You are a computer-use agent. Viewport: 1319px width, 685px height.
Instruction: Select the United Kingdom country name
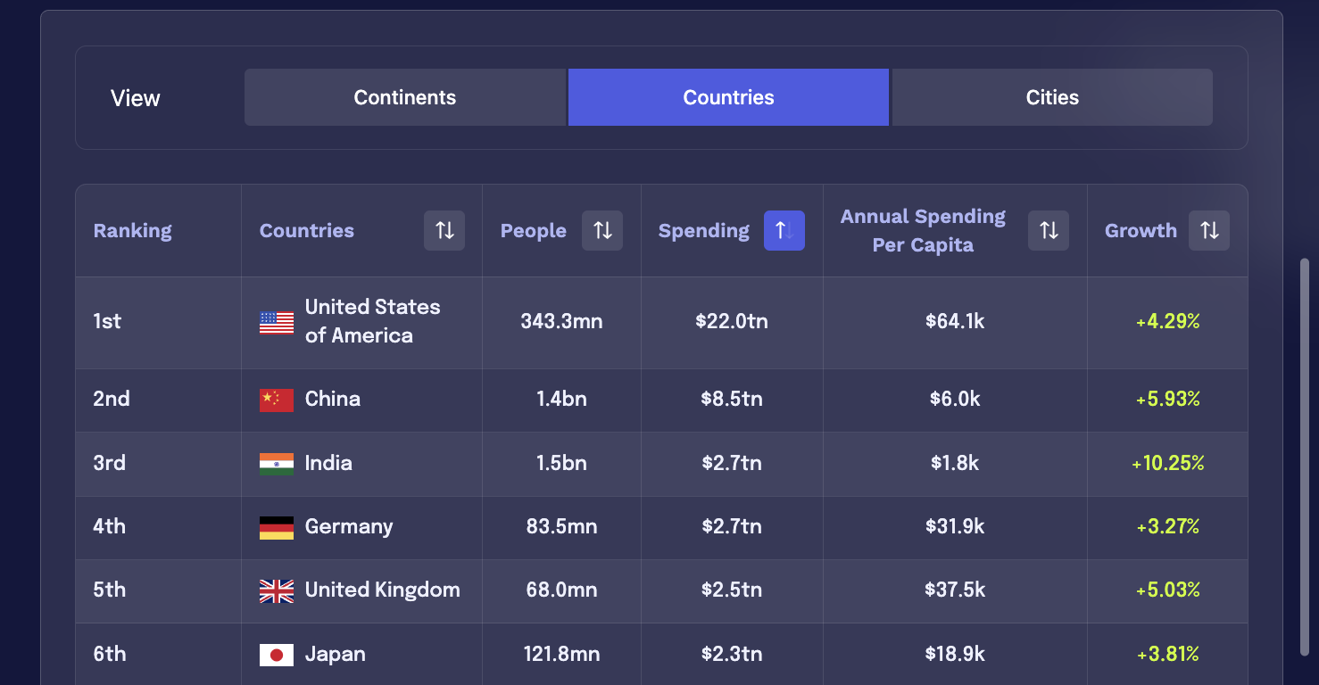pos(383,590)
